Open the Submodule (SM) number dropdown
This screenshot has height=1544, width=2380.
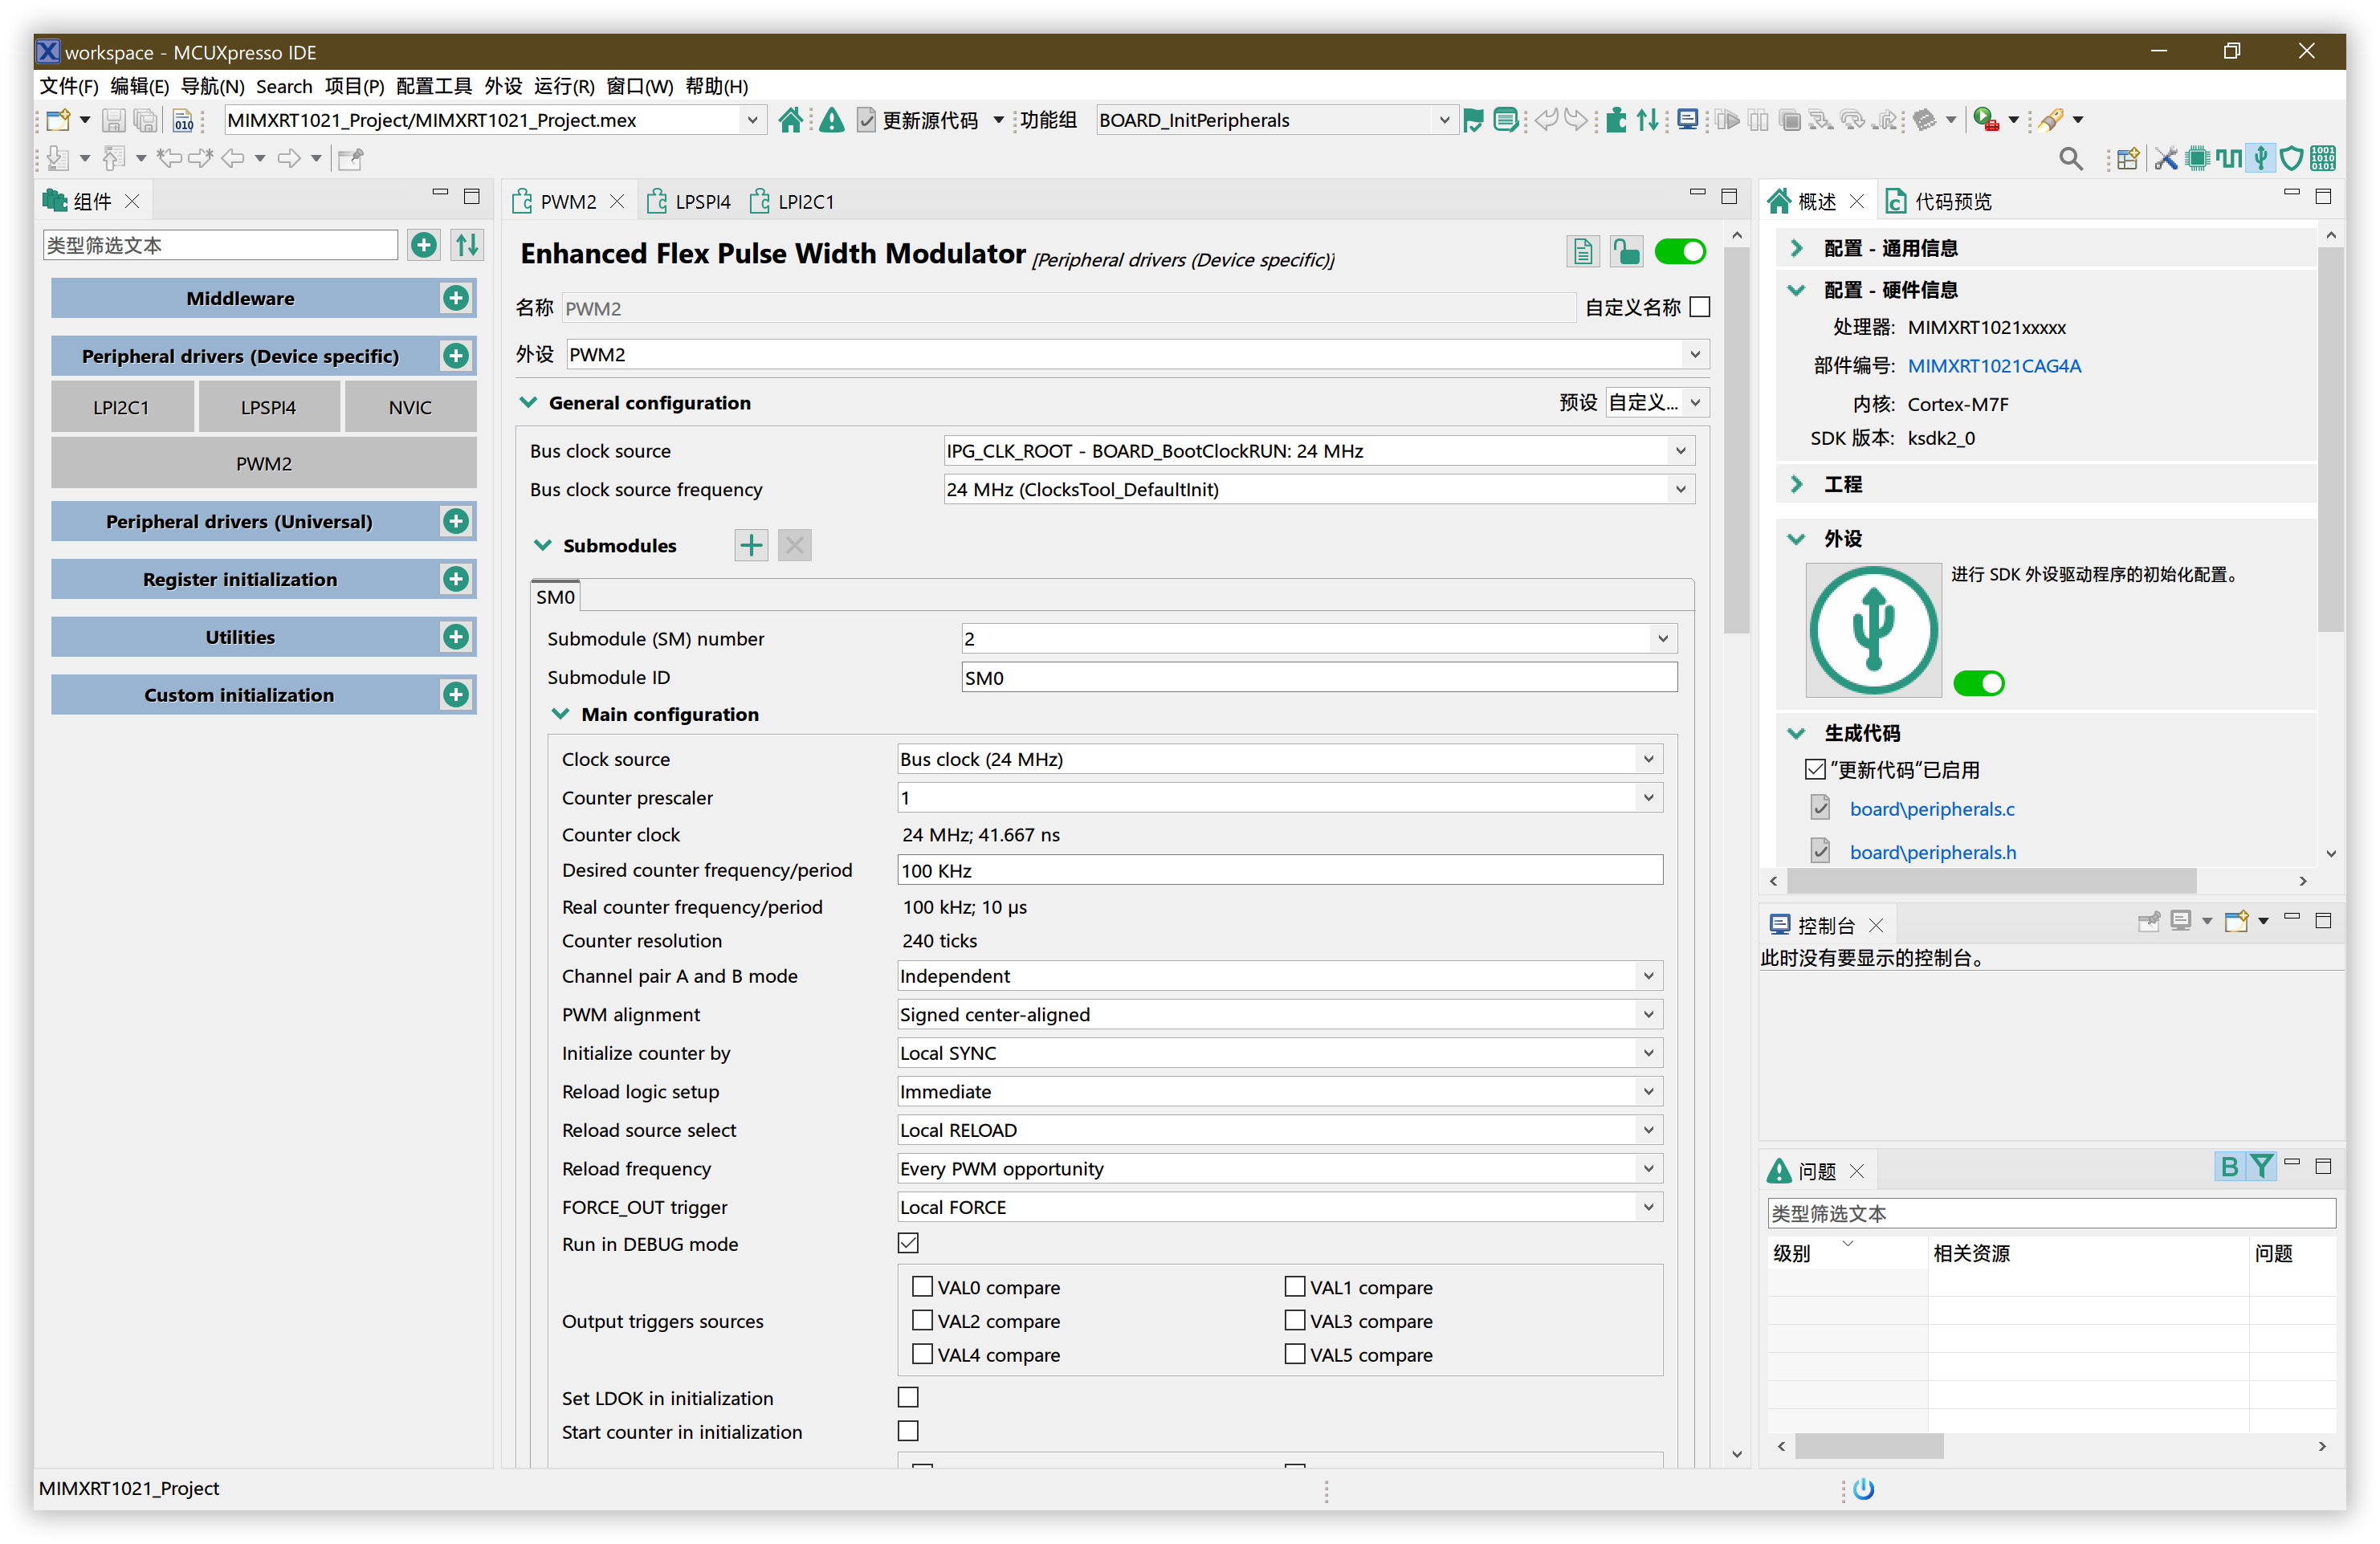coord(1319,638)
